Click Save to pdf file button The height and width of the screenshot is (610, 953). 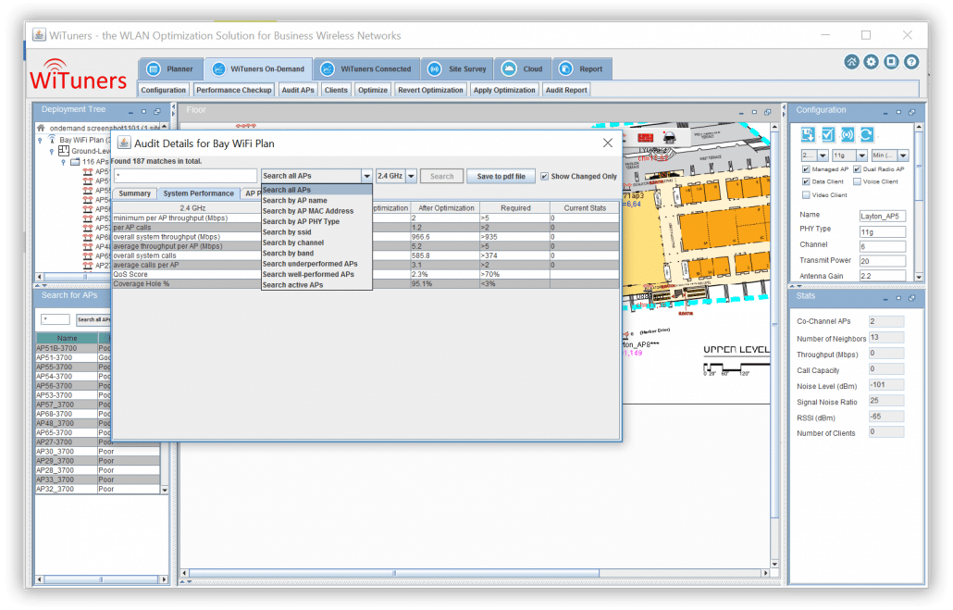pos(501,177)
